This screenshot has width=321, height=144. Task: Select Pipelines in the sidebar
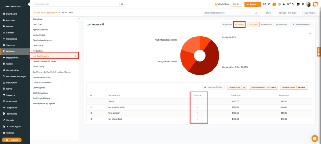15,52
